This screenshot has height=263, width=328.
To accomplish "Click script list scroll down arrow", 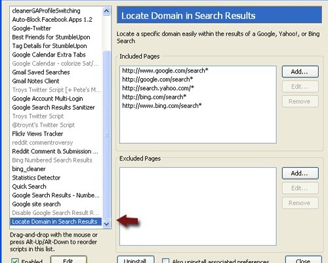I will coord(106,224).
